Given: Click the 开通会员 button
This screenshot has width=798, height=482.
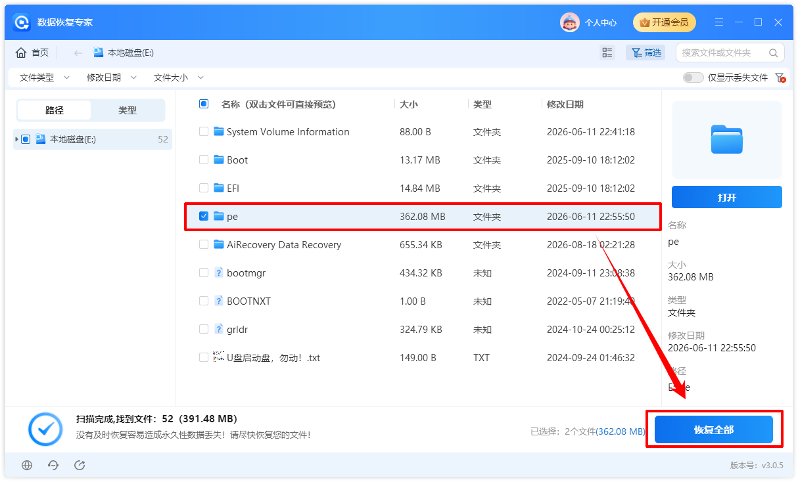Looking at the screenshot, I should 664,22.
